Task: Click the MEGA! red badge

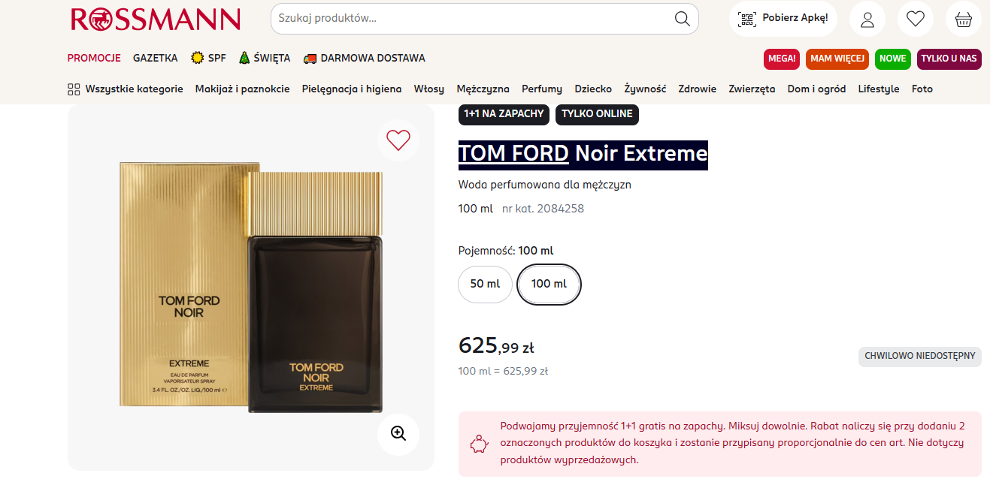Action: click(x=782, y=59)
